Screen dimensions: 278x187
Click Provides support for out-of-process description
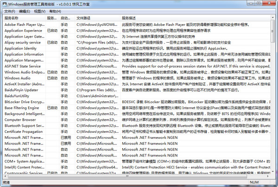[196, 66]
